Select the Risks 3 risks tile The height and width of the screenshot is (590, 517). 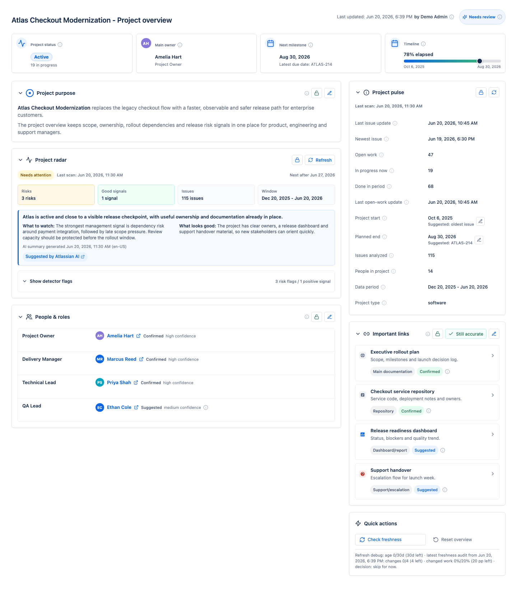coord(56,195)
